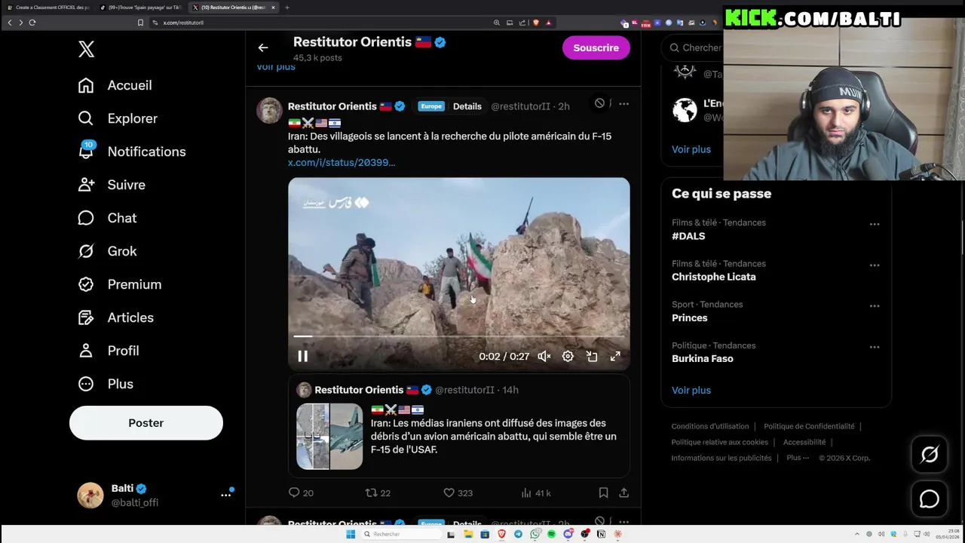The width and height of the screenshot is (965, 543).
Task: Open Articles in the sidebar
Action: pos(115,318)
